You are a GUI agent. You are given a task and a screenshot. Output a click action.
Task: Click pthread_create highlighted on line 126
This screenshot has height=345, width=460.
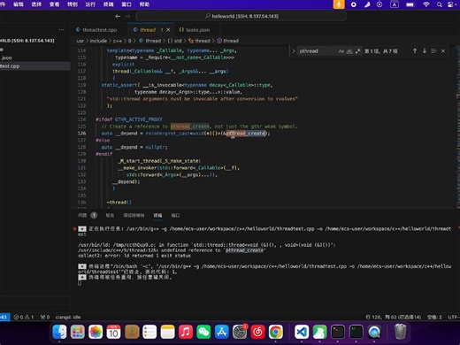(246, 134)
